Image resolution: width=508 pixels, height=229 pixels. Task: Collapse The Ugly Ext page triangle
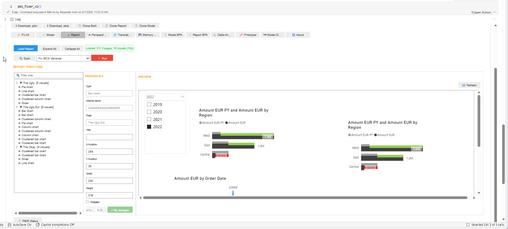pos(21,107)
